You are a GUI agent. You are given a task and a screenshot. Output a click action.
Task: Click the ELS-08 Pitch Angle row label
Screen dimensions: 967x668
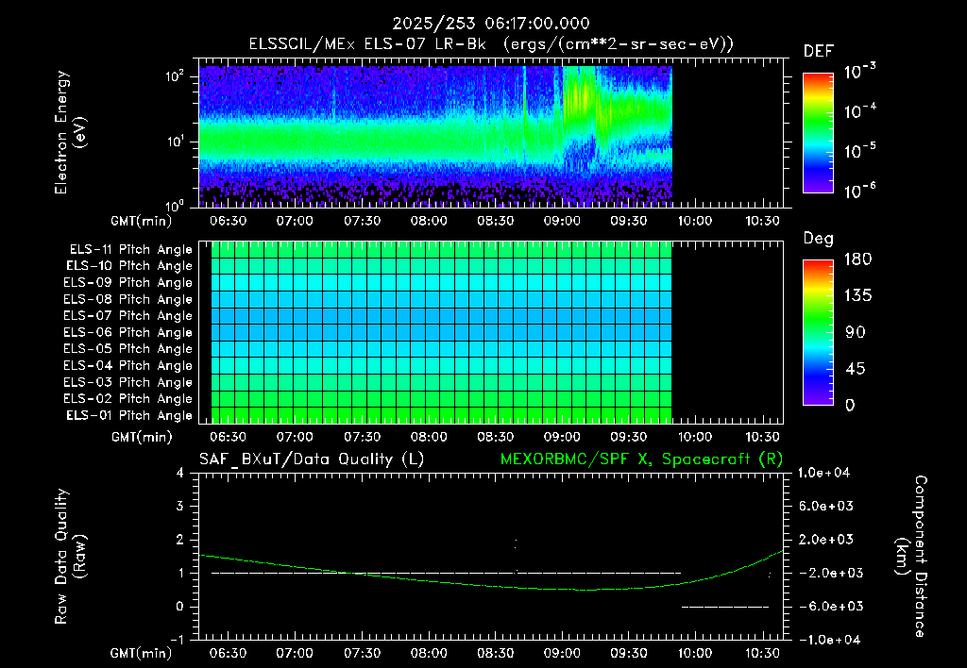coord(127,299)
